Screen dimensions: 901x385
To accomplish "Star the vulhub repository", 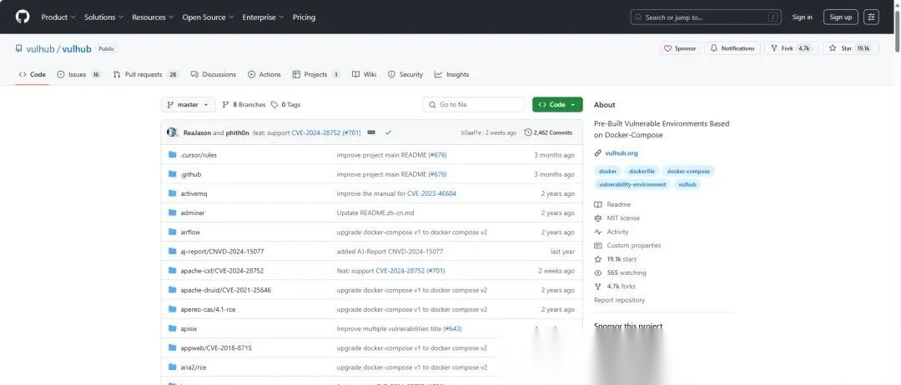I will pos(850,49).
